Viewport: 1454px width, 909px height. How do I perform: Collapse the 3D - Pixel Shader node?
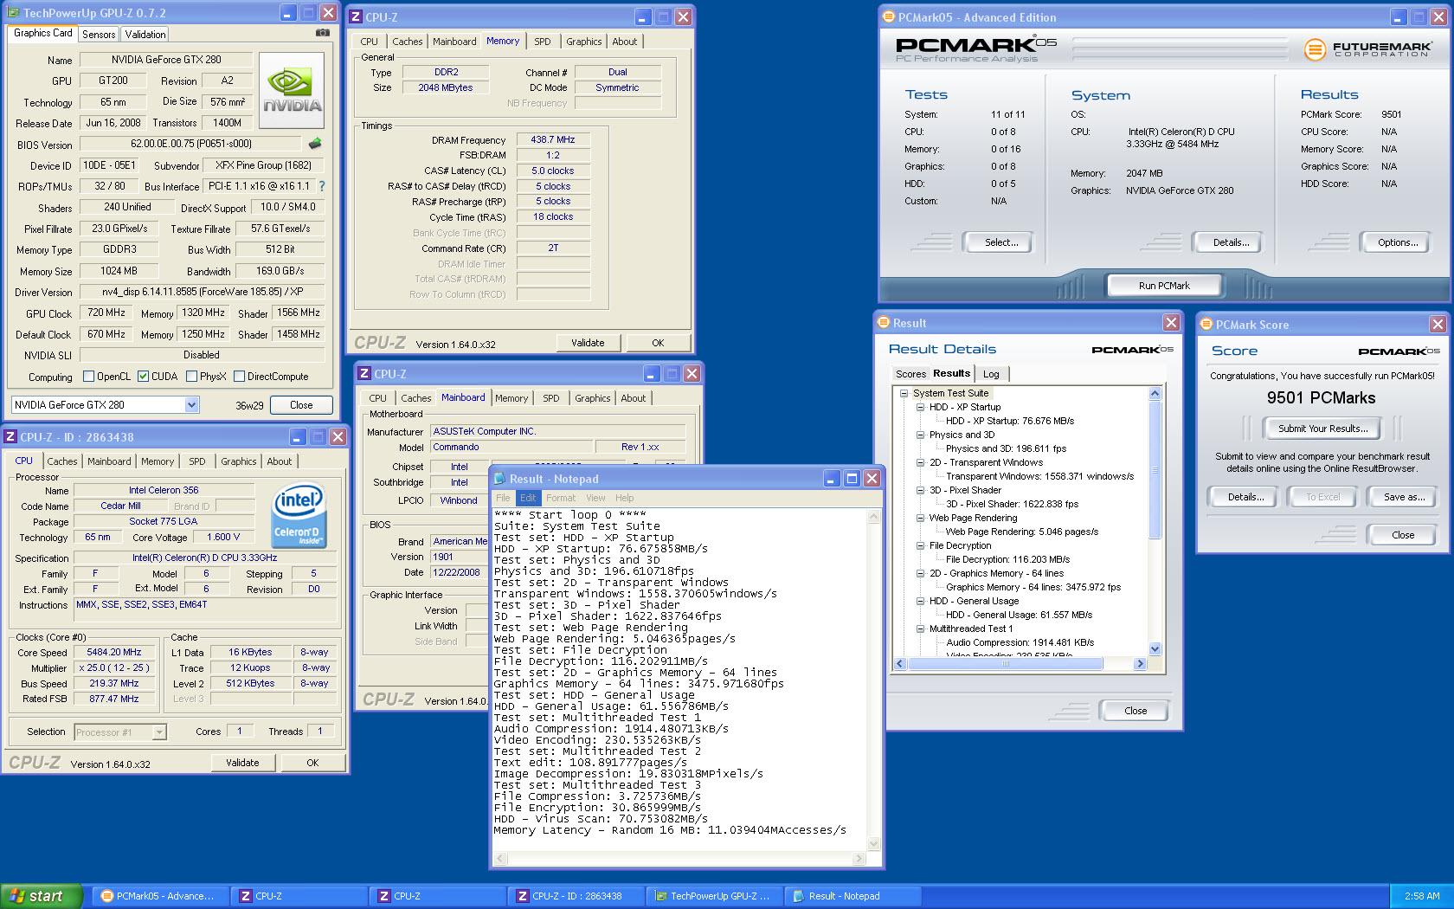pyautogui.click(x=921, y=490)
